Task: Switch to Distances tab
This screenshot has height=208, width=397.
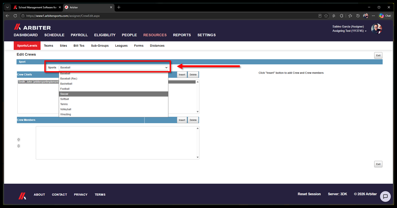Action: 157,45
